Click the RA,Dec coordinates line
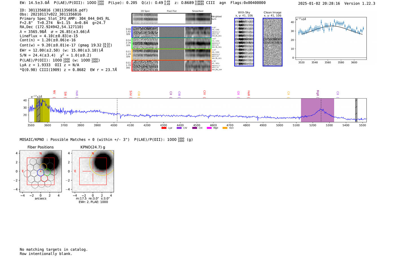This screenshot has height=269, width=395. click(x=52, y=27)
